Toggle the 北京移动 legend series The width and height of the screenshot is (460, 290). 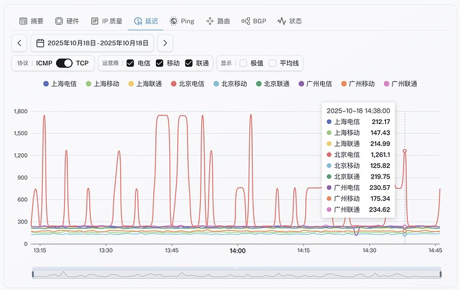230,84
